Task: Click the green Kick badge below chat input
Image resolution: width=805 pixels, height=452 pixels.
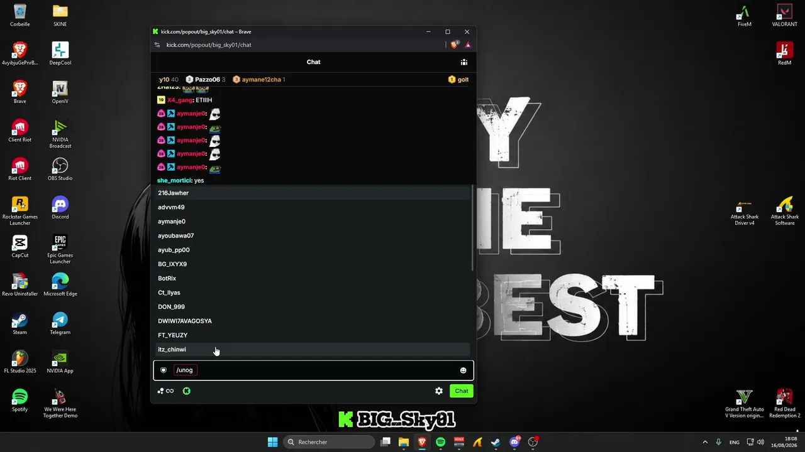Action: pos(187,391)
